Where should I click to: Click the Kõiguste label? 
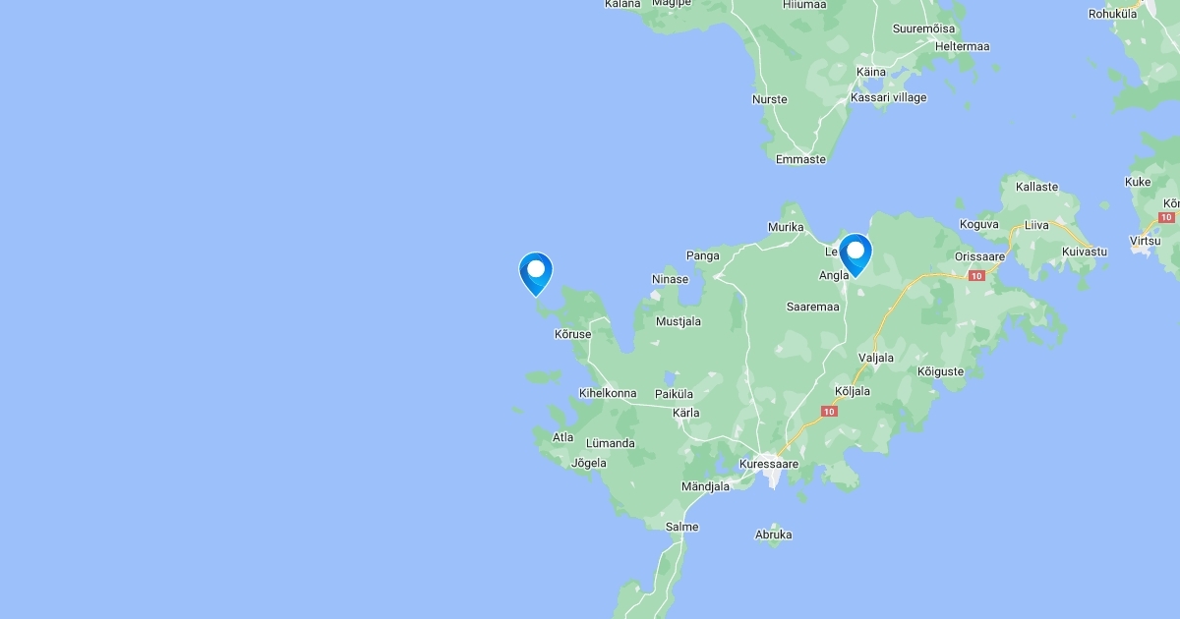940,372
